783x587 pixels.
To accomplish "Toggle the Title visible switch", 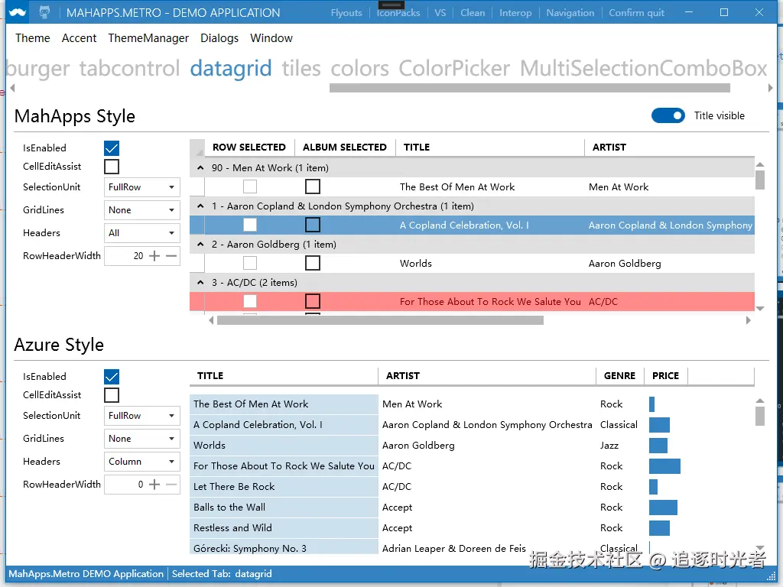I will pos(668,116).
